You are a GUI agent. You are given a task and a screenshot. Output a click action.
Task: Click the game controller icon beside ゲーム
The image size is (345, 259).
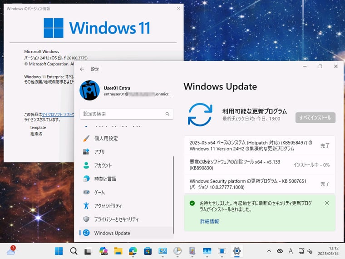coord(86,192)
